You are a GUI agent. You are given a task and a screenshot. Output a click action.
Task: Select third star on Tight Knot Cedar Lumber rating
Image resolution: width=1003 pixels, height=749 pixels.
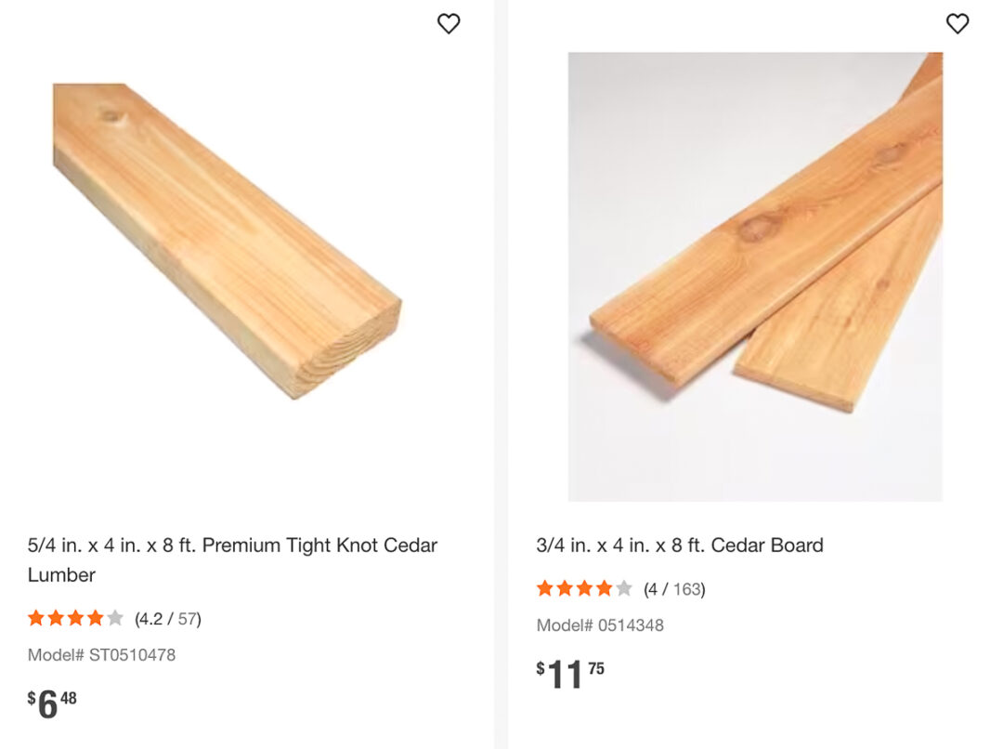(x=75, y=618)
